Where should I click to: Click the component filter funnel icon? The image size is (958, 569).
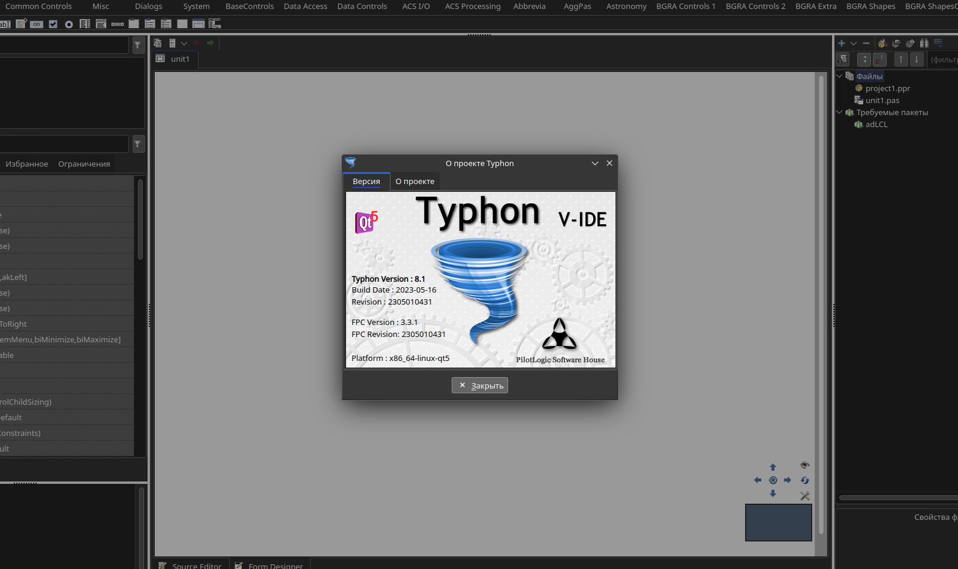(x=137, y=45)
